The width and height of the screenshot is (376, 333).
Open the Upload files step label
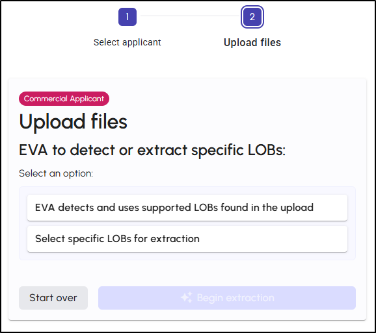click(252, 43)
